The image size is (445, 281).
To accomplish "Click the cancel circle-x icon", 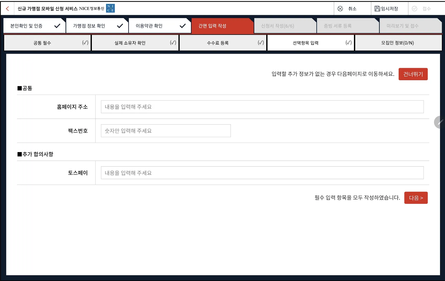I will coord(340,9).
